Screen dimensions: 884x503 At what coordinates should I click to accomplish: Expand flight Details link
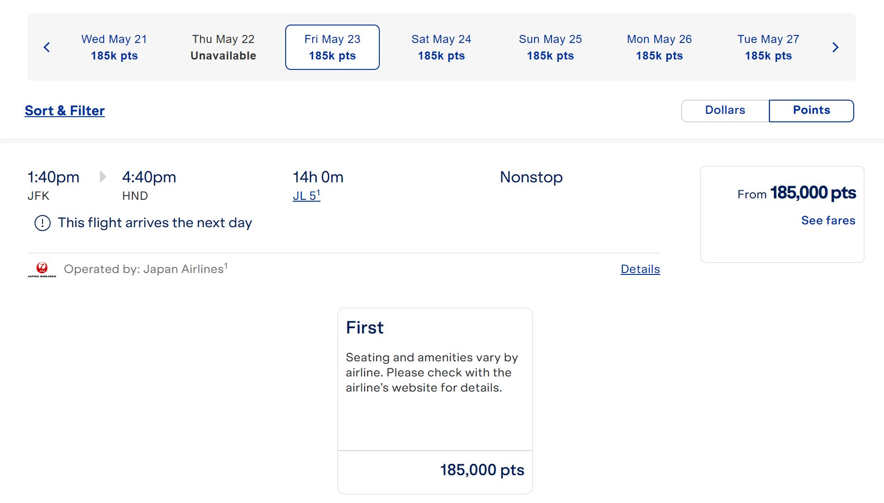coord(640,269)
